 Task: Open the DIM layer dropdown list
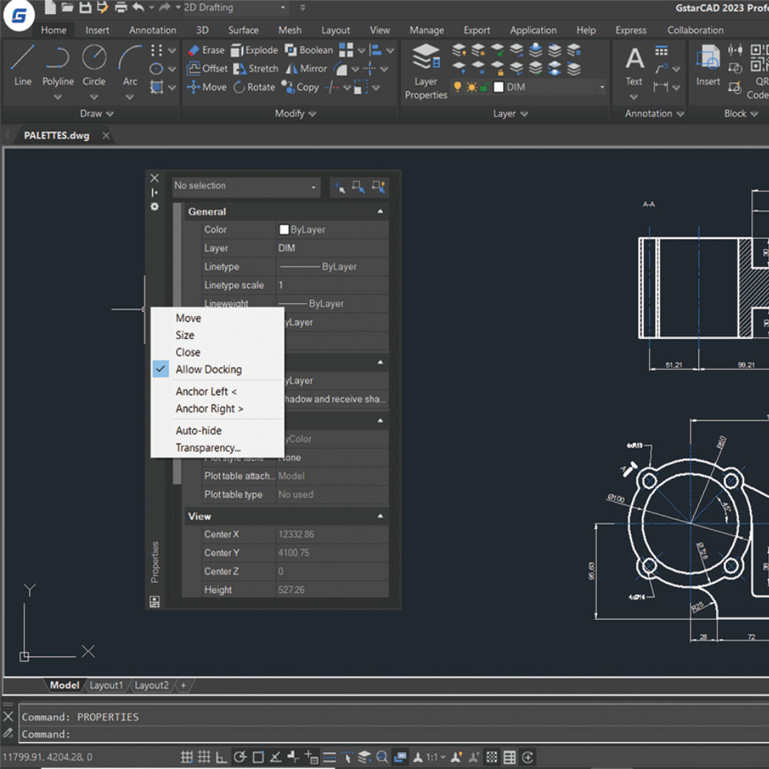point(602,88)
